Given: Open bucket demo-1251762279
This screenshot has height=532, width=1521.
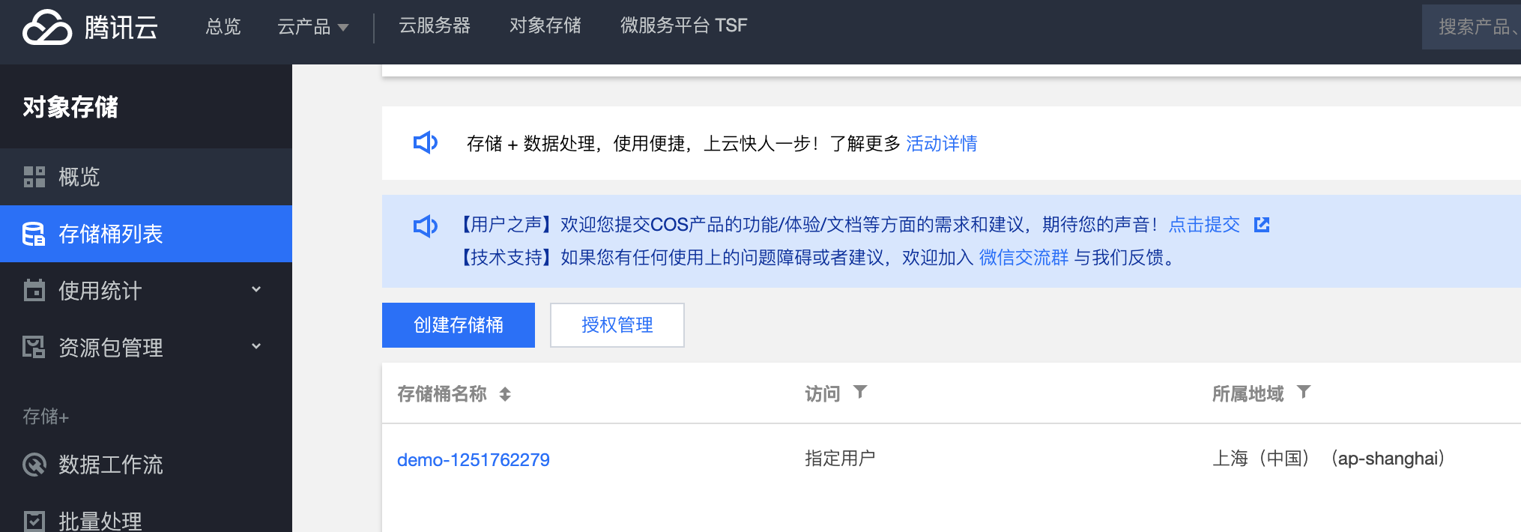Looking at the screenshot, I should [474, 459].
